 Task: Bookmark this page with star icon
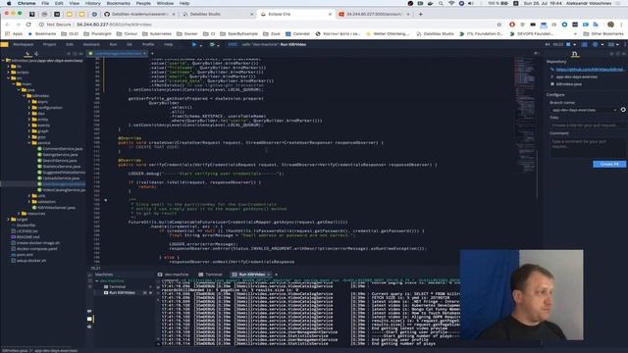499,25
